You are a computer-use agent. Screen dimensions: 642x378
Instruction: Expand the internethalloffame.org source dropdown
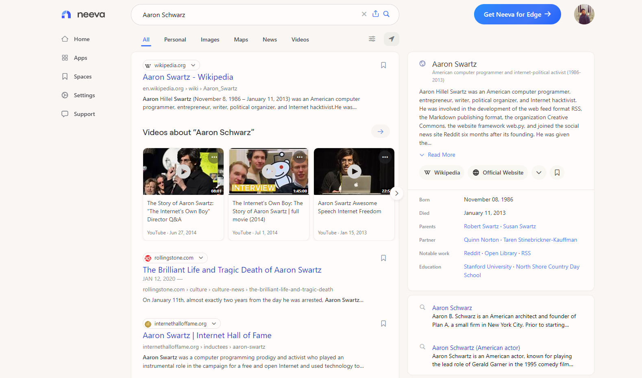click(214, 323)
